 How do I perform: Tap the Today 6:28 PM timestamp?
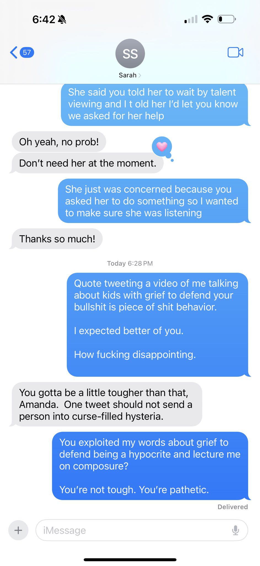point(130,263)
